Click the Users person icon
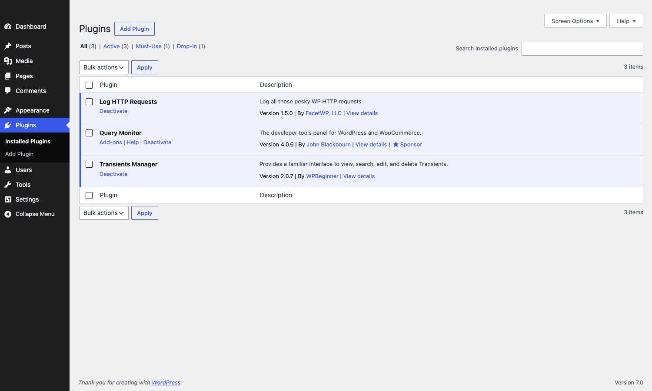The height and width of the screenshot is (391, 652). tap(8, 170)
